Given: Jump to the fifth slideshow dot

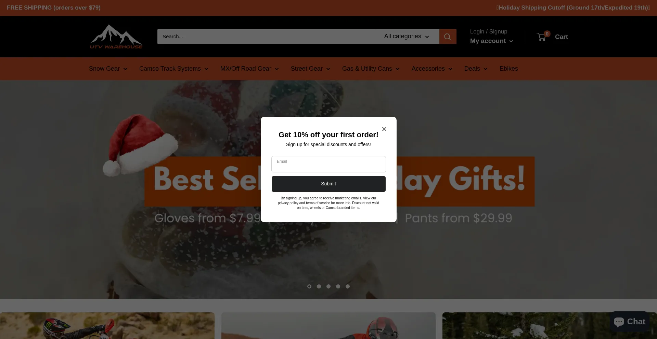Looking at the screenshot, I should [348, 286].
